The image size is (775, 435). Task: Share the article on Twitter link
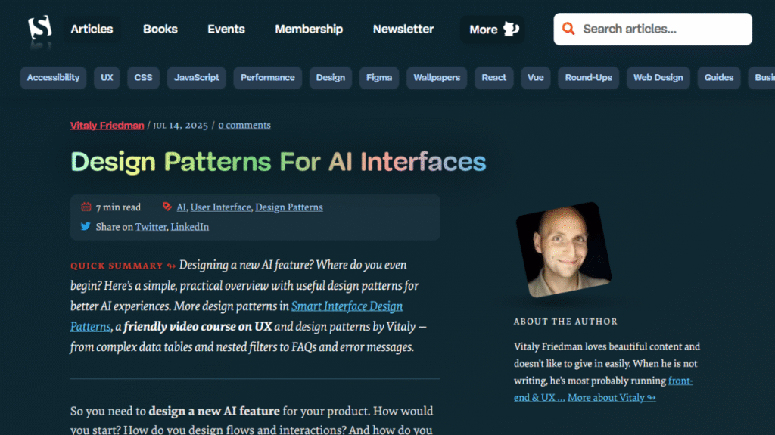[151, 227]
